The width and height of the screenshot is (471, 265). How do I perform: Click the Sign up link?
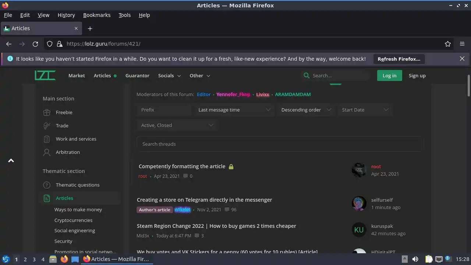pos(417,75)
